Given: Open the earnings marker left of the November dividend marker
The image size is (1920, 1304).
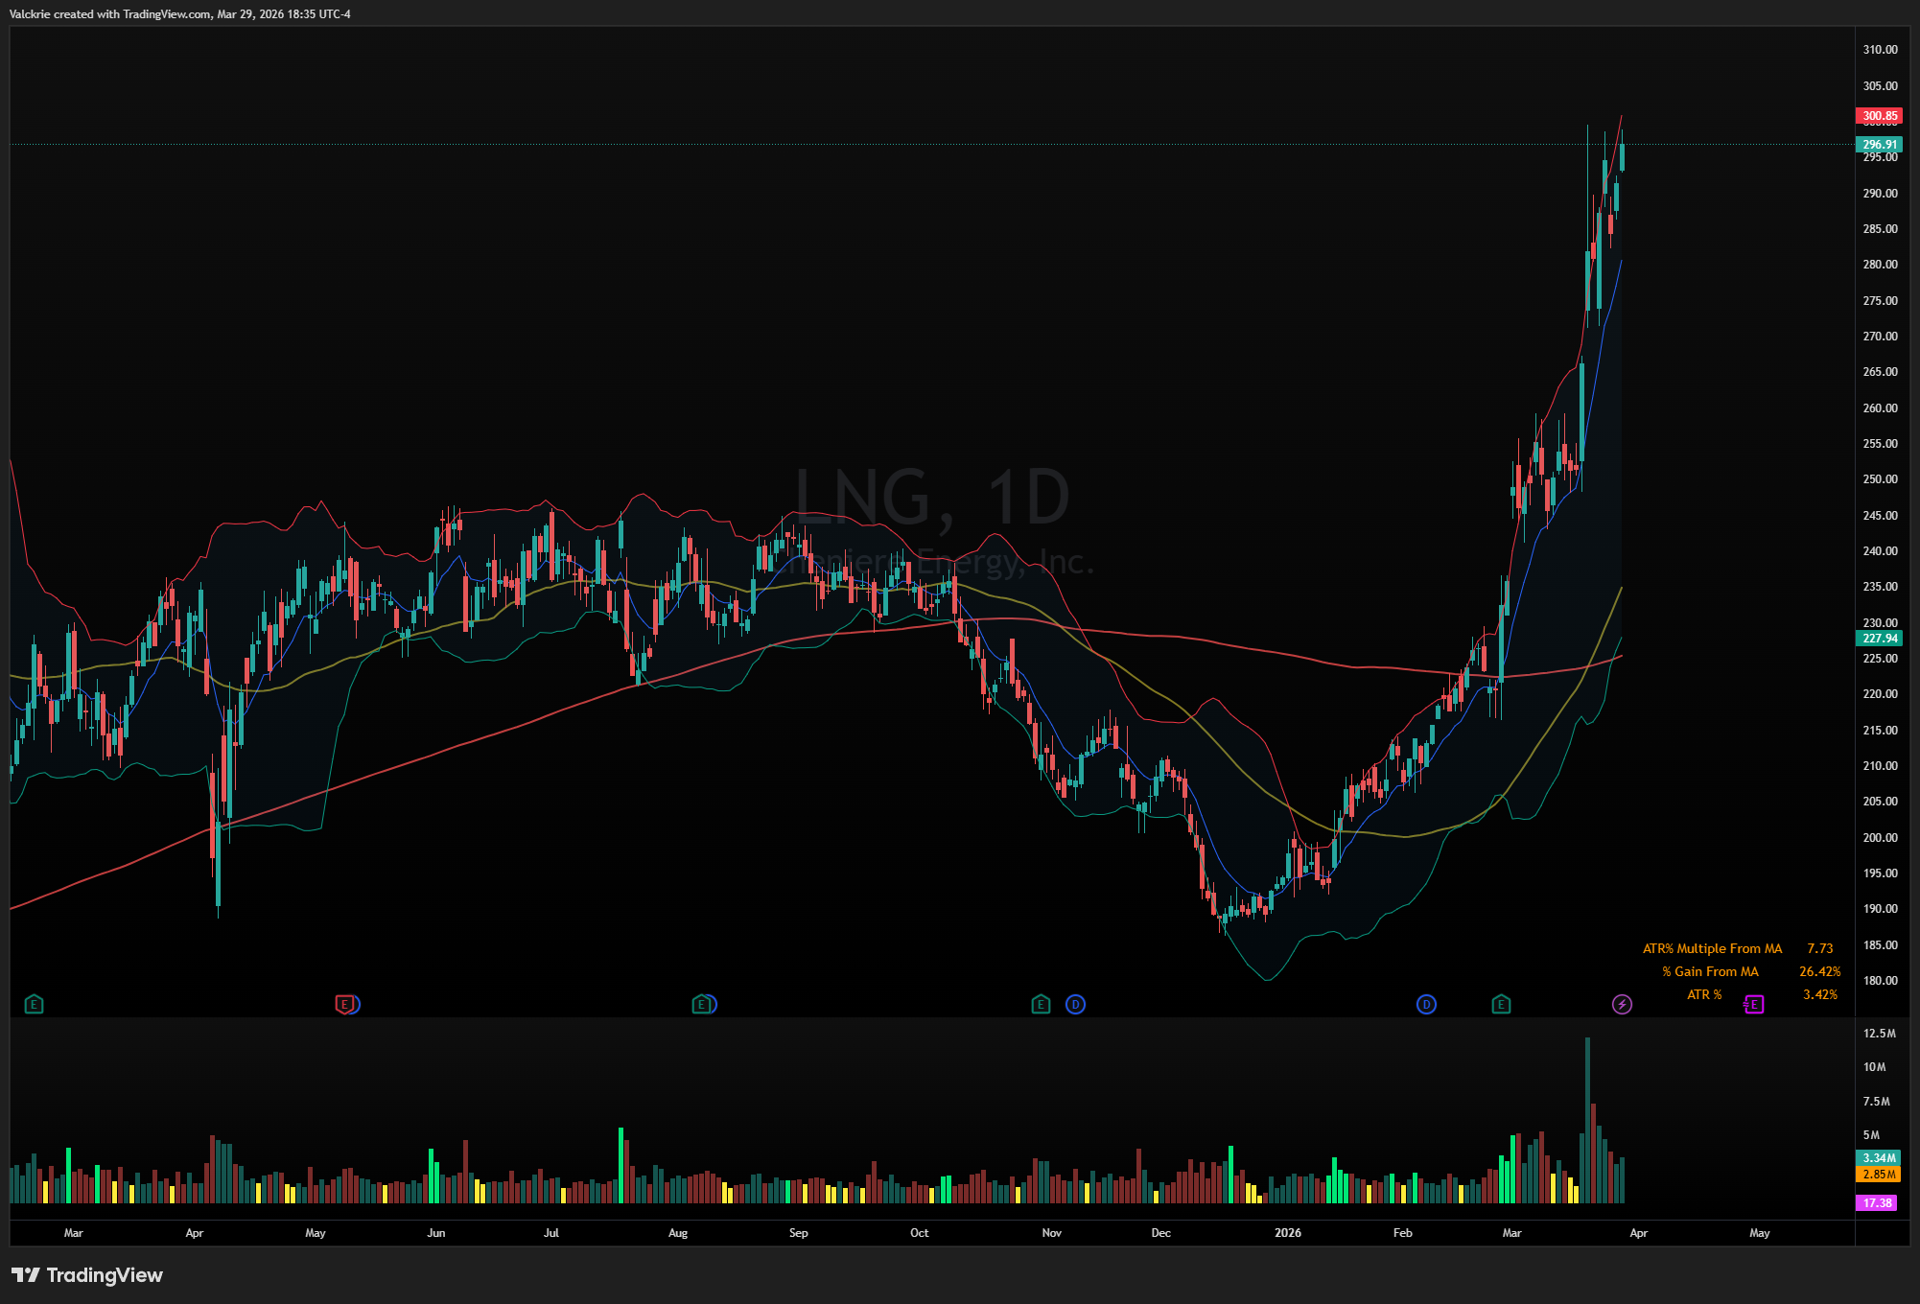Looking at the screenshot, I should 1041,1005.
